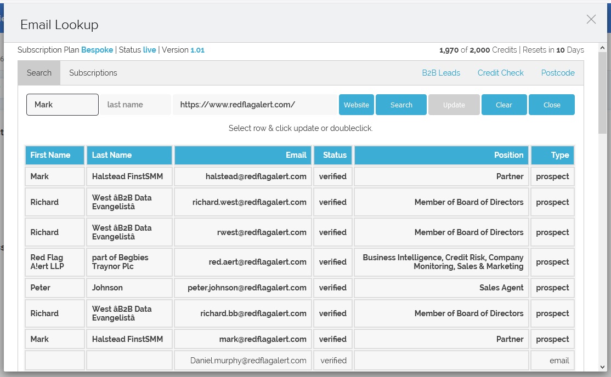This screenshot has height=377, width=611.
Task: Switch to the Subscriptions tab
Action: 93,73
